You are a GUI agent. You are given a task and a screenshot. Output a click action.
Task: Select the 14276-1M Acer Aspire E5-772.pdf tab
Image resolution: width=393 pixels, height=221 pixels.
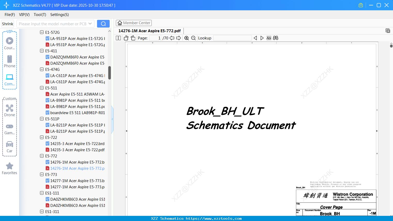tap(150, 31)
